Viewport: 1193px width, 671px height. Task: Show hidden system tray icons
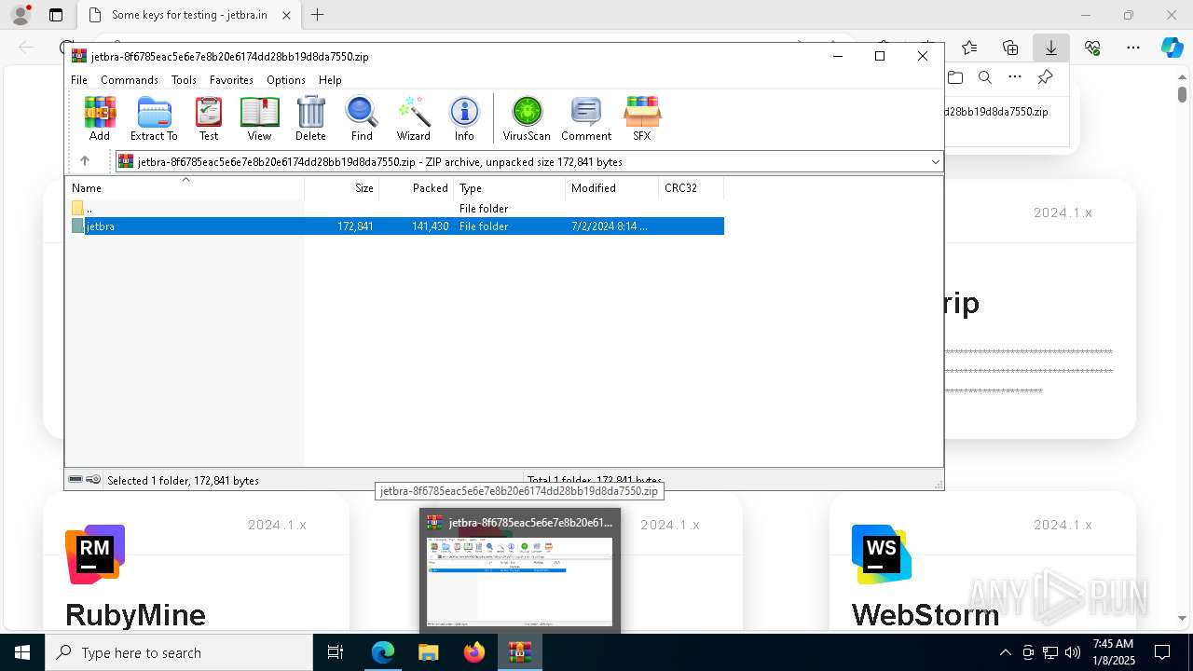pyautogui.click(x=1005, y=652)
